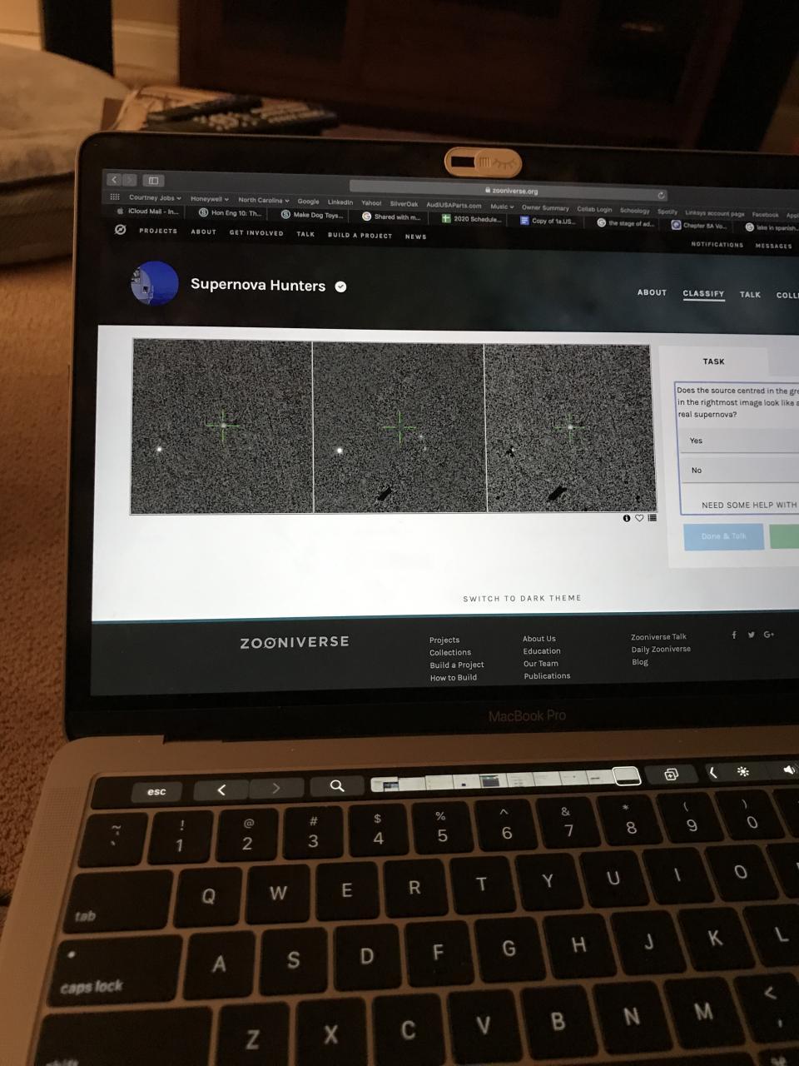Open the LinkedIn bookmark
Screen dimensions: 799x1066
(x=340, y=202)
